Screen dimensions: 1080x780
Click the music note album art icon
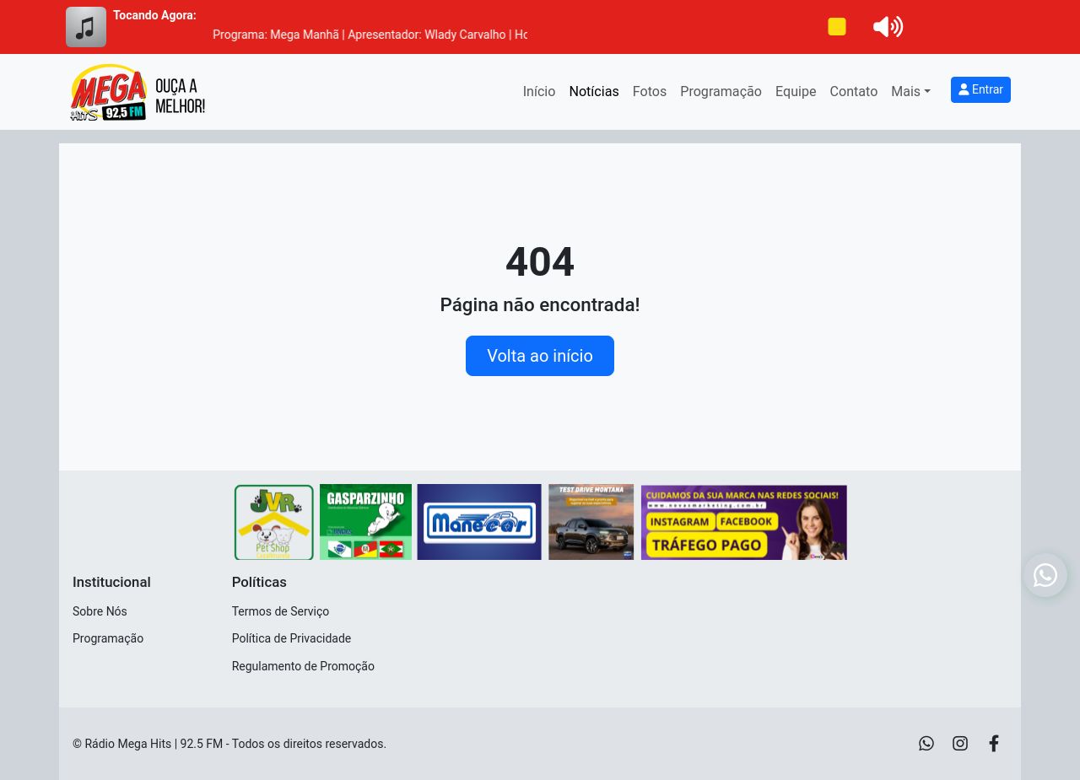[x=86, y=27]
